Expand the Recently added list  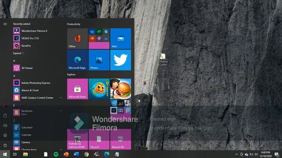click(19, 53)
